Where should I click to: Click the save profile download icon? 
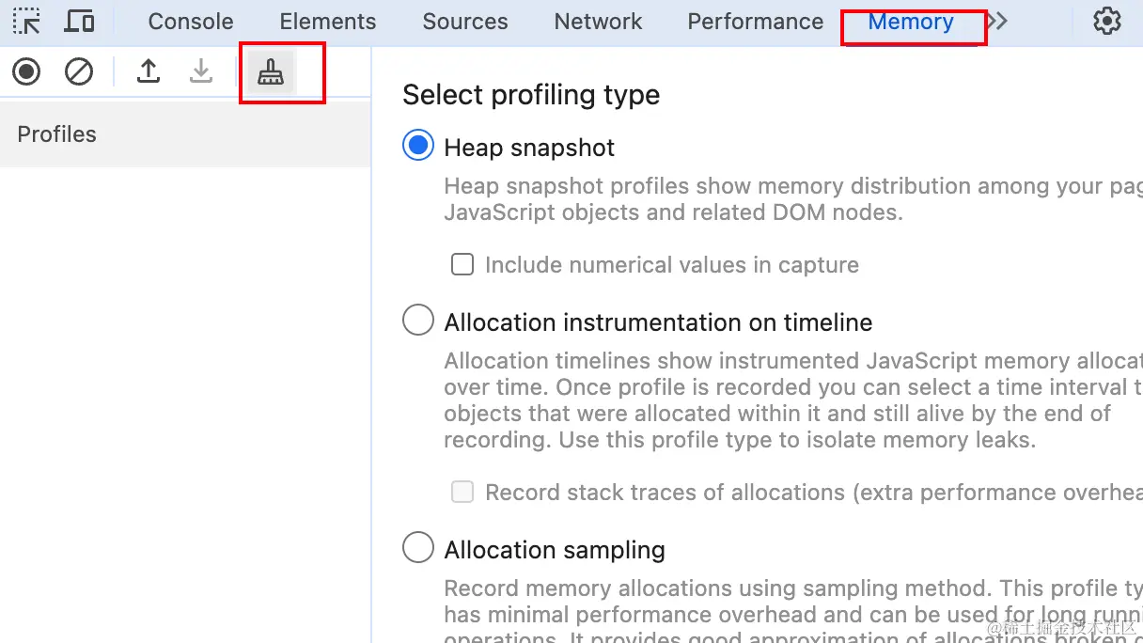pos(201,71)
